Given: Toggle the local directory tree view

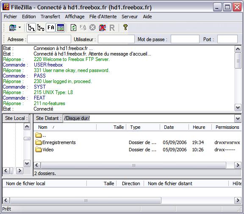Looking at the screenshot, I should point(31,28).
